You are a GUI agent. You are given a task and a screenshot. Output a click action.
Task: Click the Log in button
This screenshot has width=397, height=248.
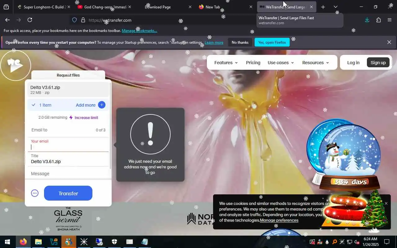coord(353,63)
